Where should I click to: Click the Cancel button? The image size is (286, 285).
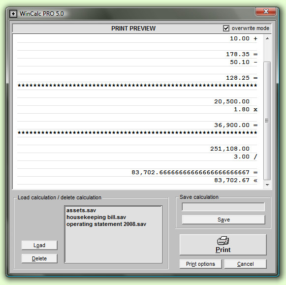click(x=246, y=264)
